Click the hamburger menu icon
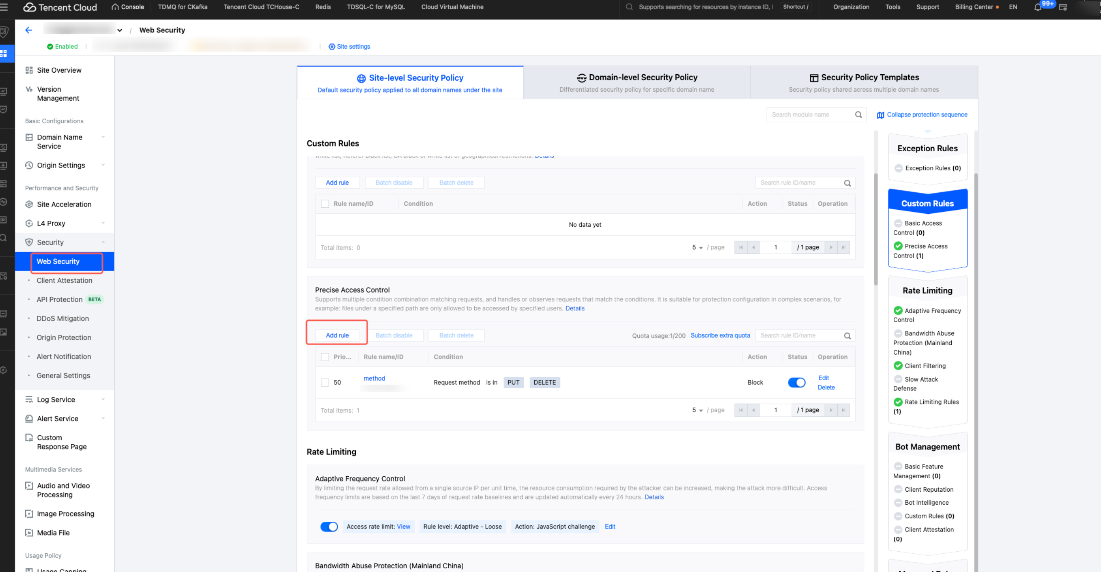 [4, 7]
